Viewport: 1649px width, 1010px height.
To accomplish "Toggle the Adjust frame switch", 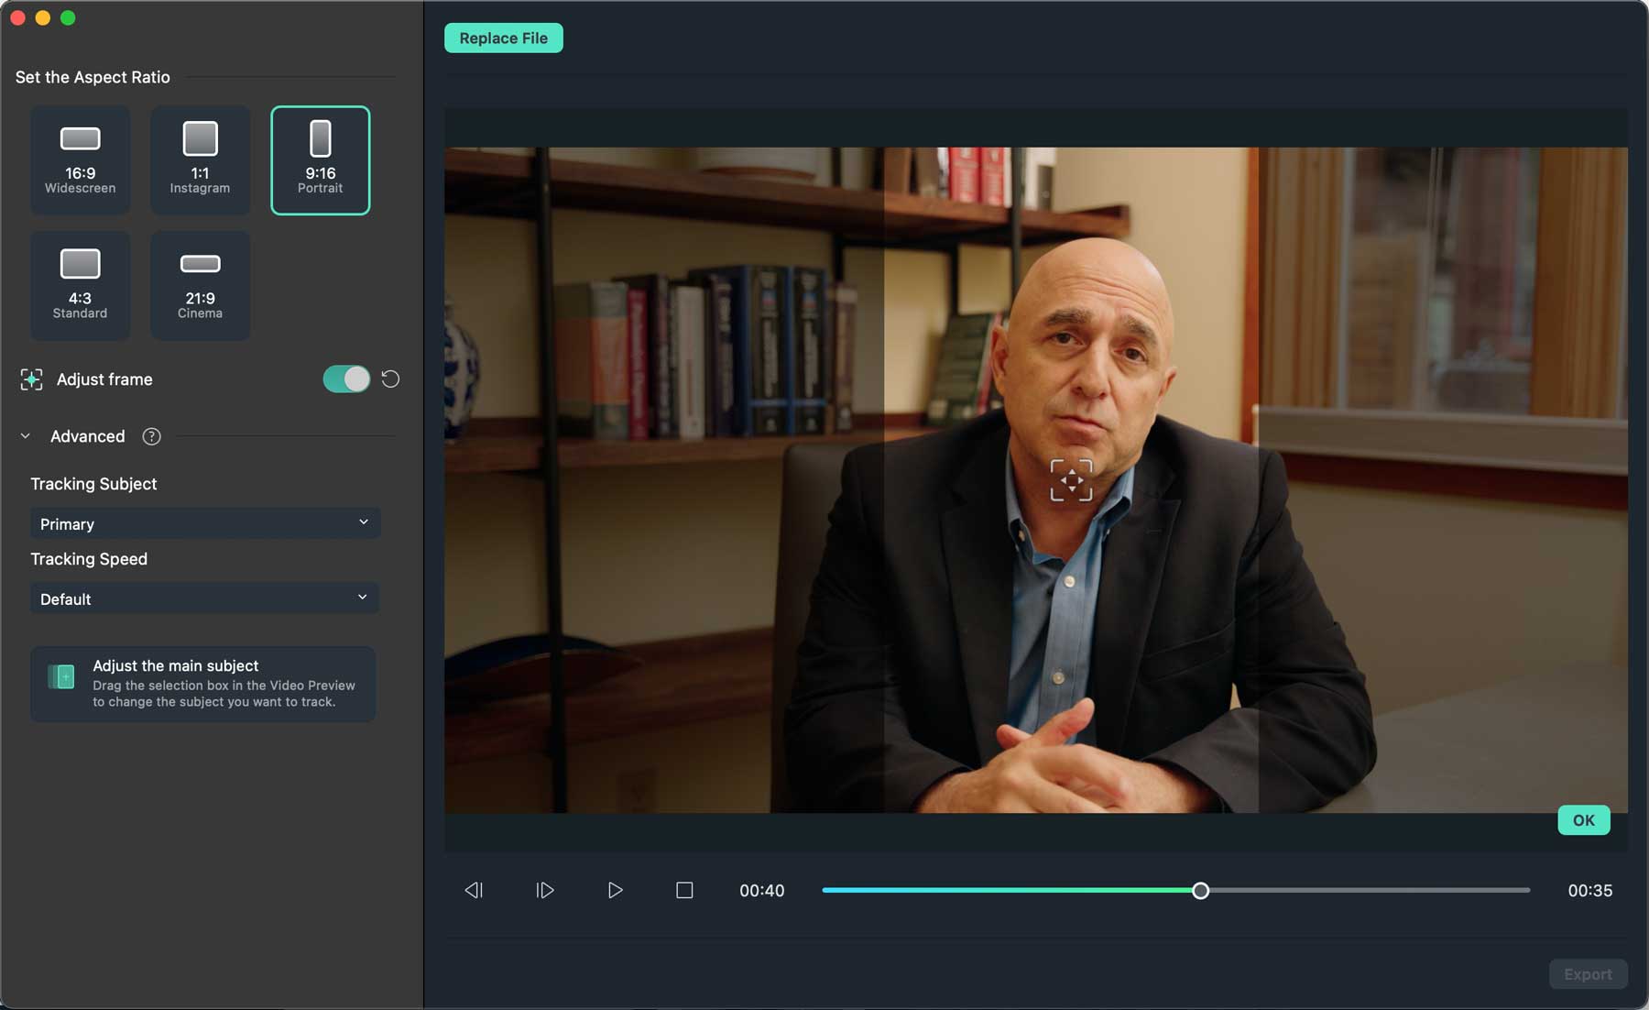I will pyautogui.click(x=346, y=379).
